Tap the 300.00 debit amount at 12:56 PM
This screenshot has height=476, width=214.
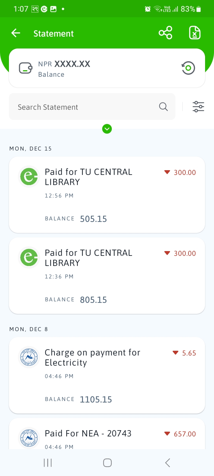[184, 173]
